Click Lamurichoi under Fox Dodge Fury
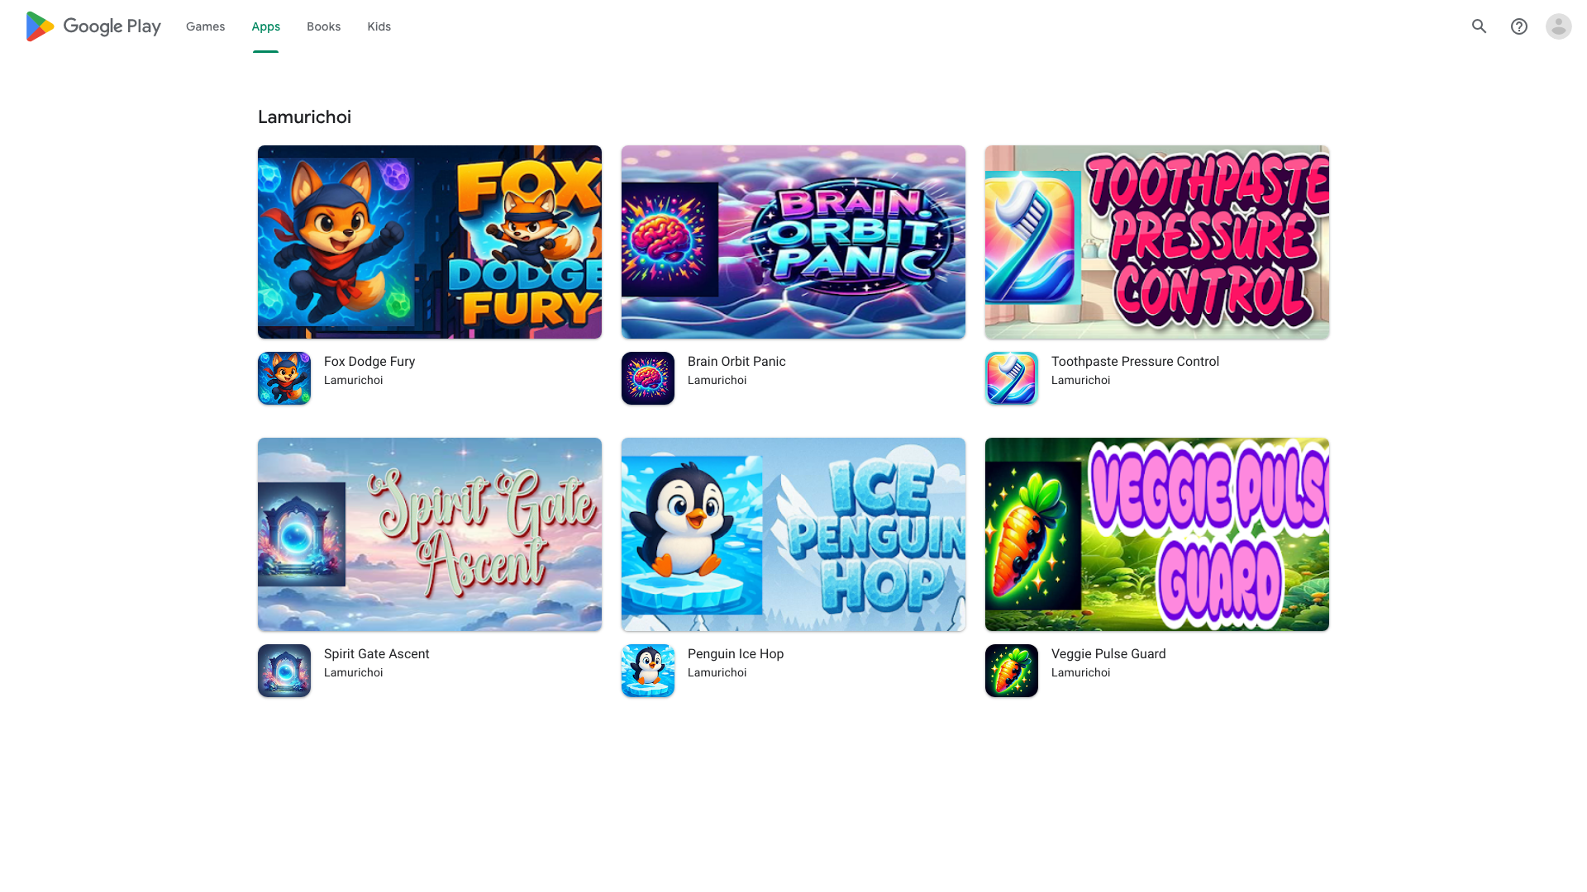Viewport: 1587px width, 892px height. (354, 381)
